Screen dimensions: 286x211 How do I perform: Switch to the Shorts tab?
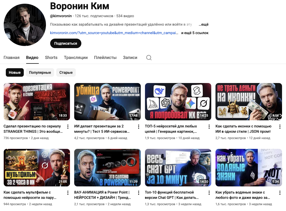[51, 58]
